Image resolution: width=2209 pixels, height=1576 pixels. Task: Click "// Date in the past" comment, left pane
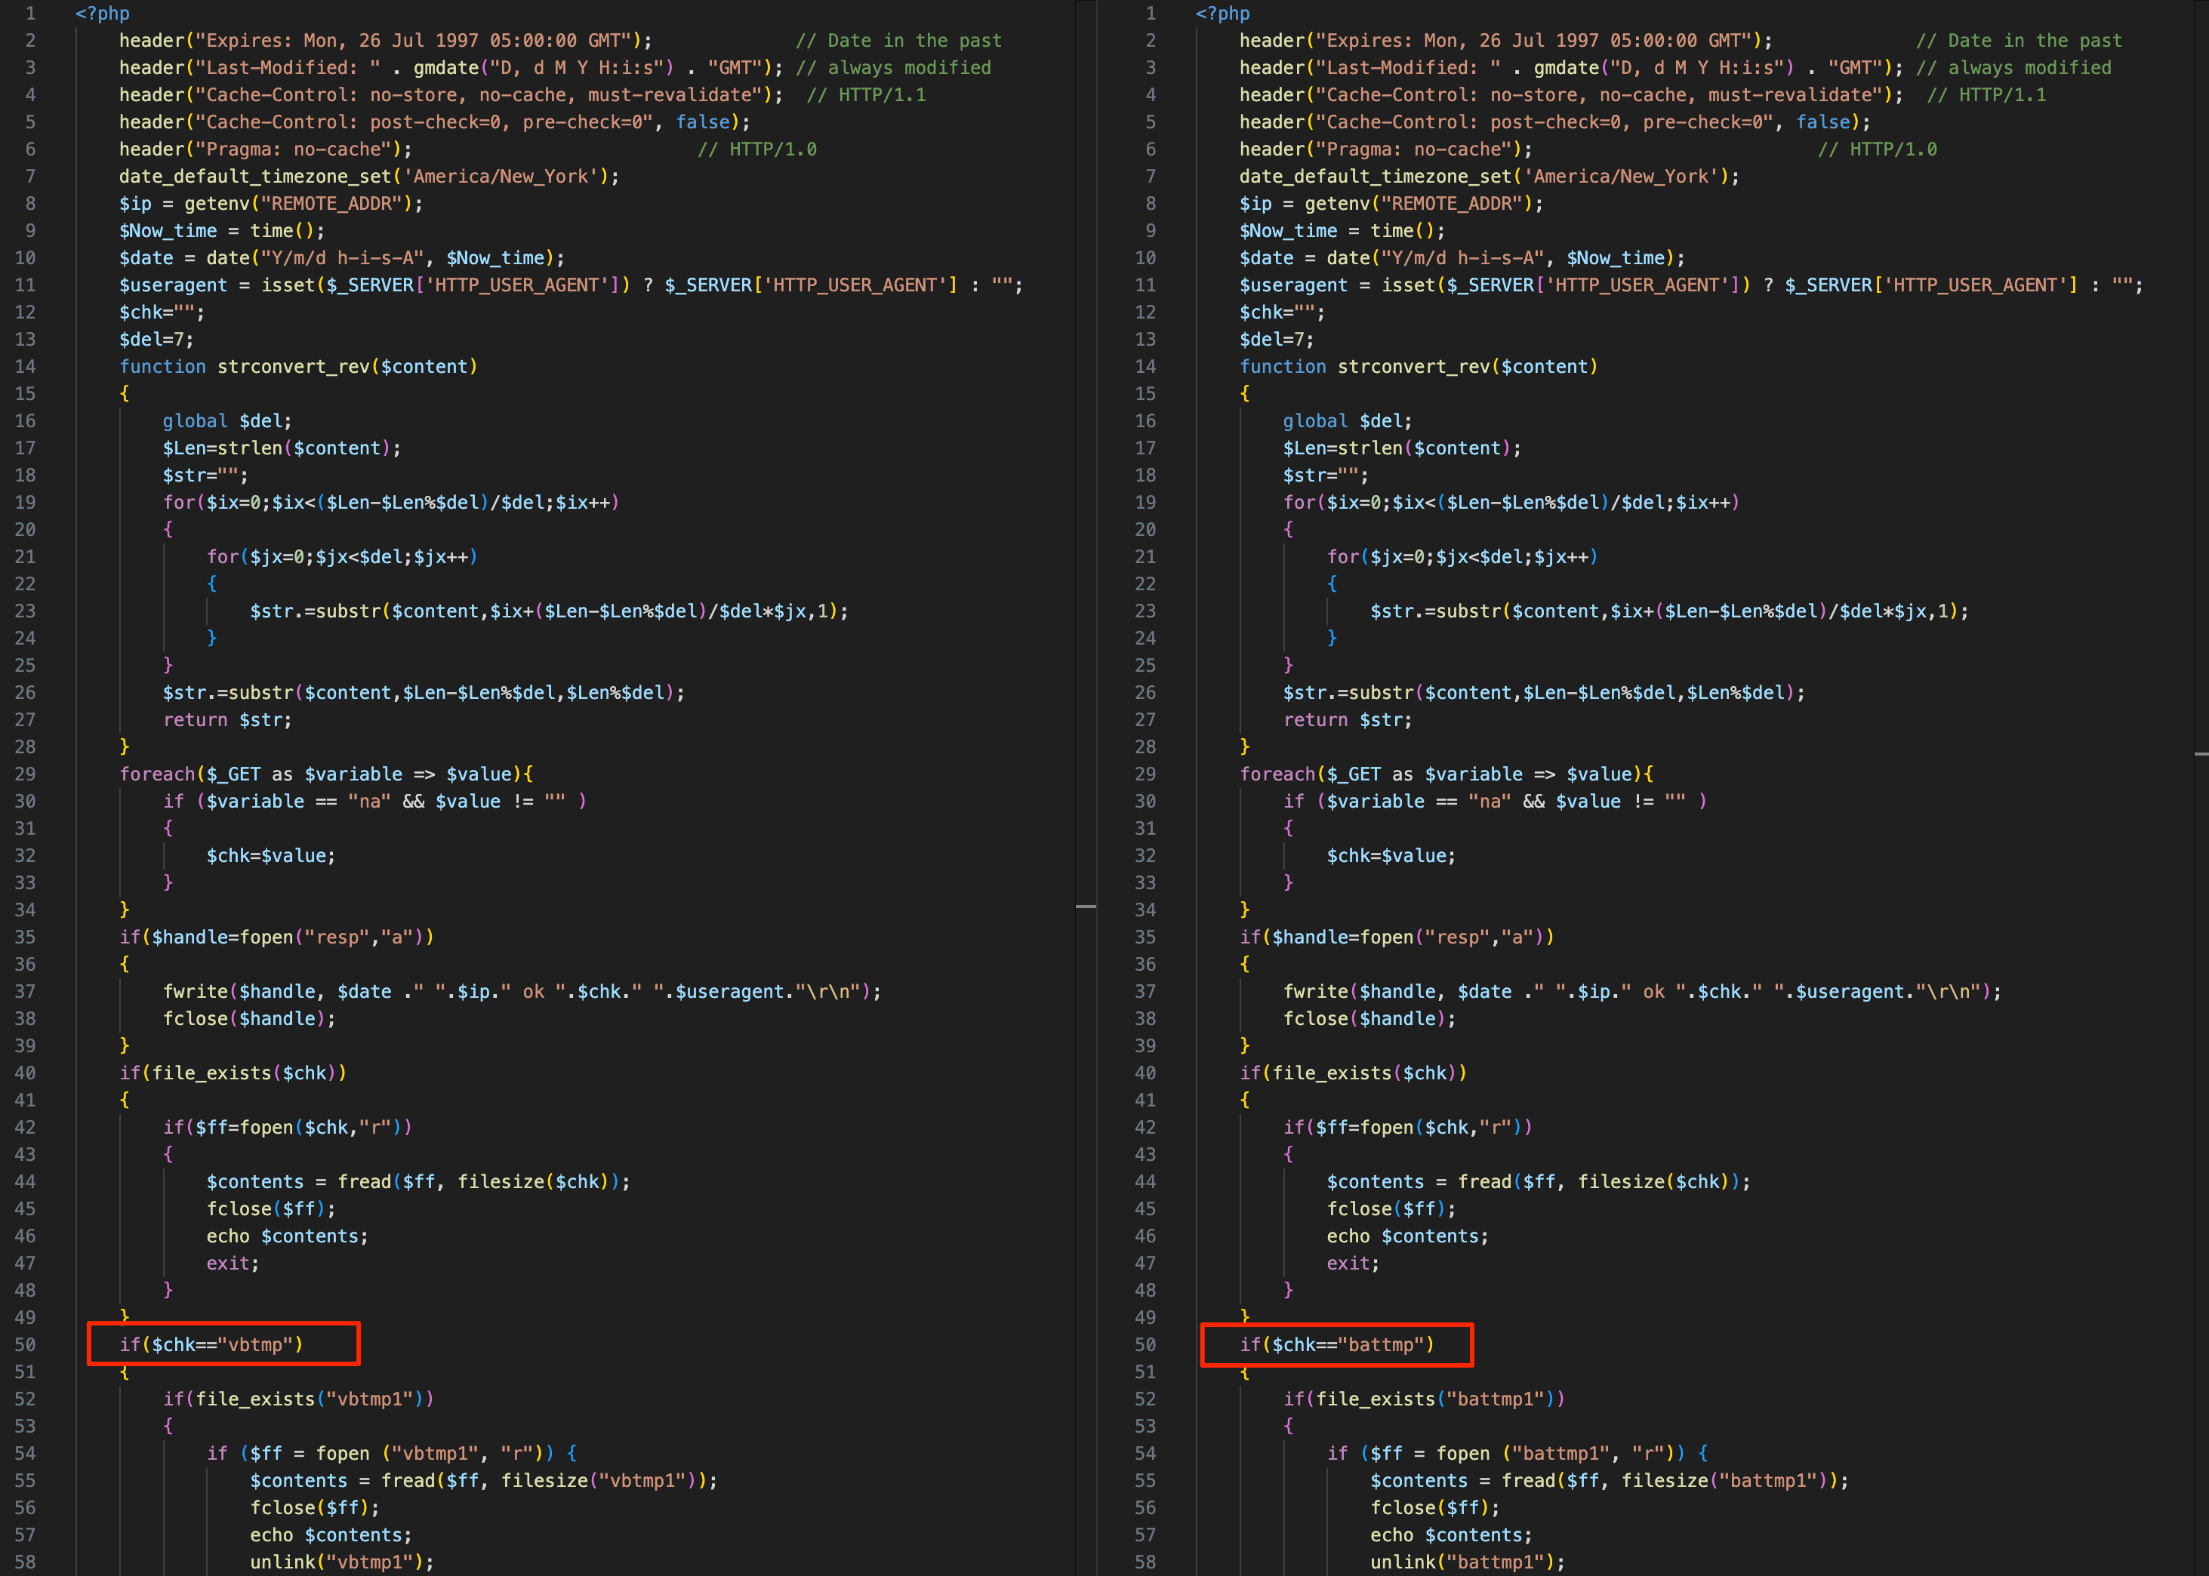pyautogui.click(x=898, y=41)
